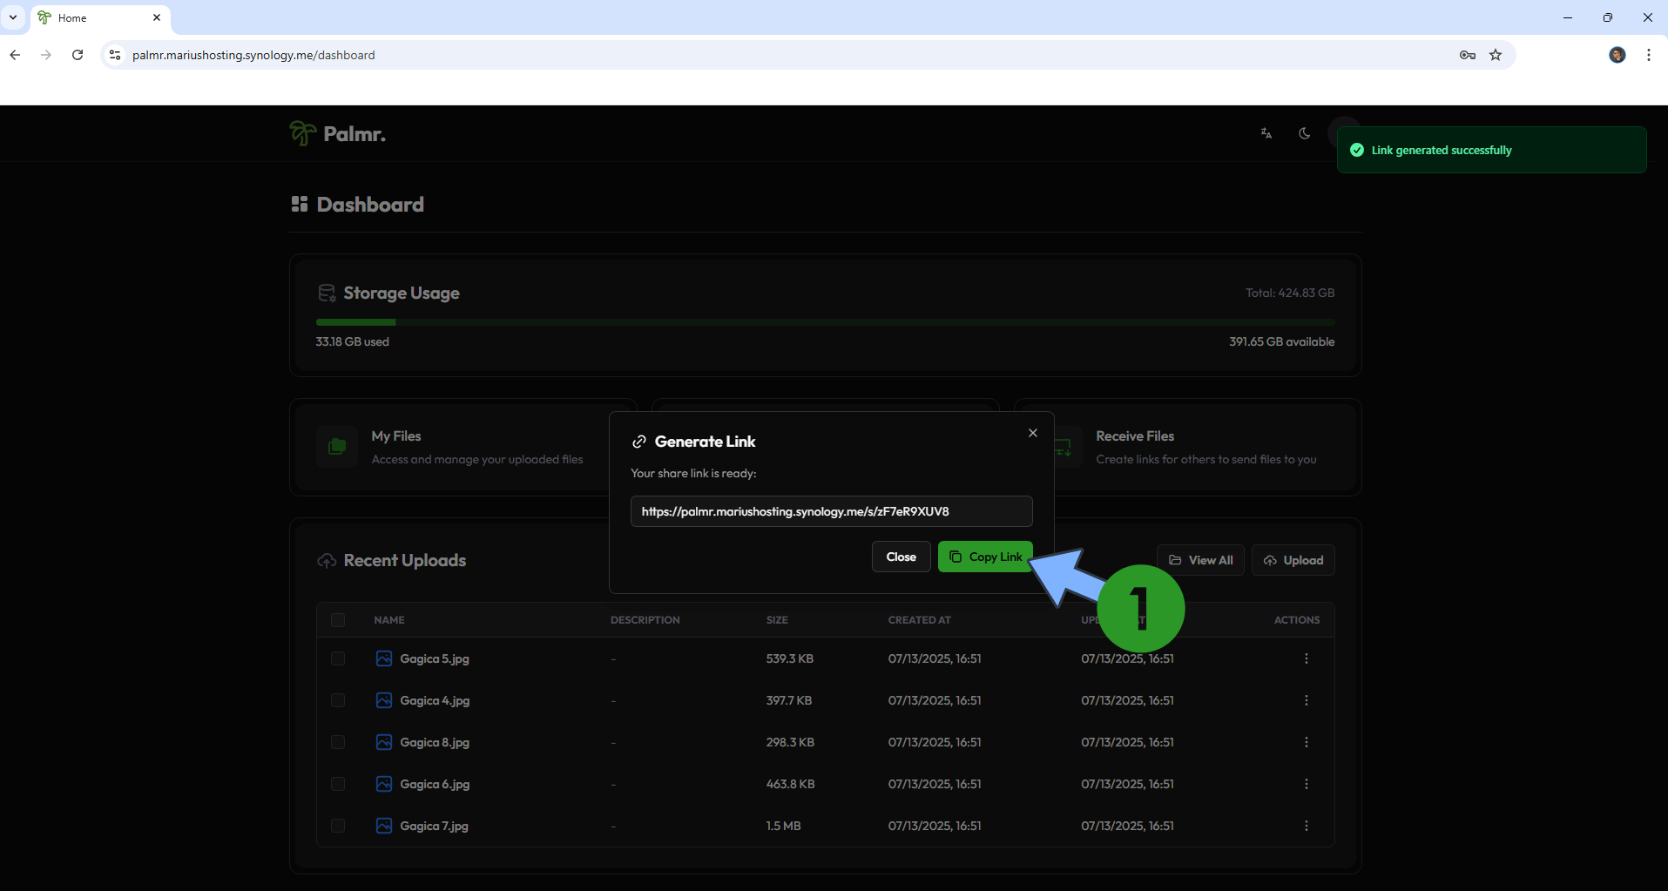
Task: Open actions menu for Gagica 6.jpg
Action: tap(1307, 784)
